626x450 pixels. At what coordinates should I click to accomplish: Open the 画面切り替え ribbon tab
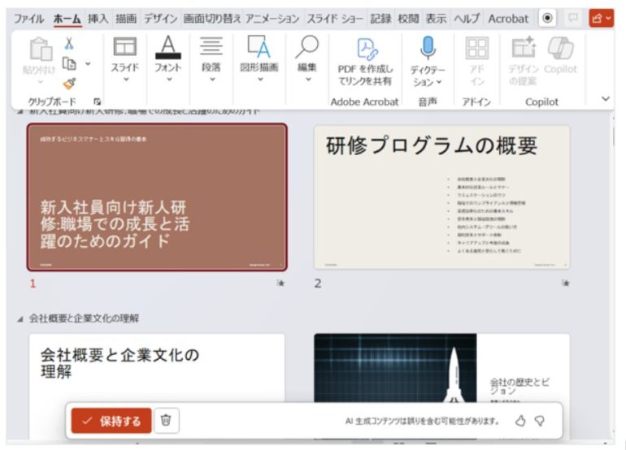[212, 19]
